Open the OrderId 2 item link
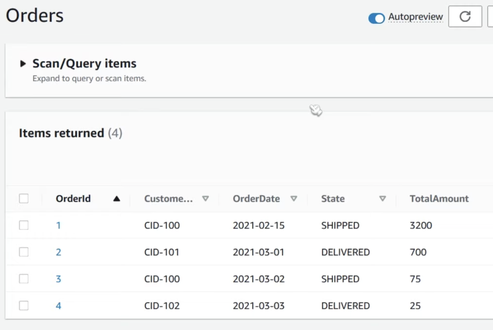The image size is (493, 330). point(58,252)
